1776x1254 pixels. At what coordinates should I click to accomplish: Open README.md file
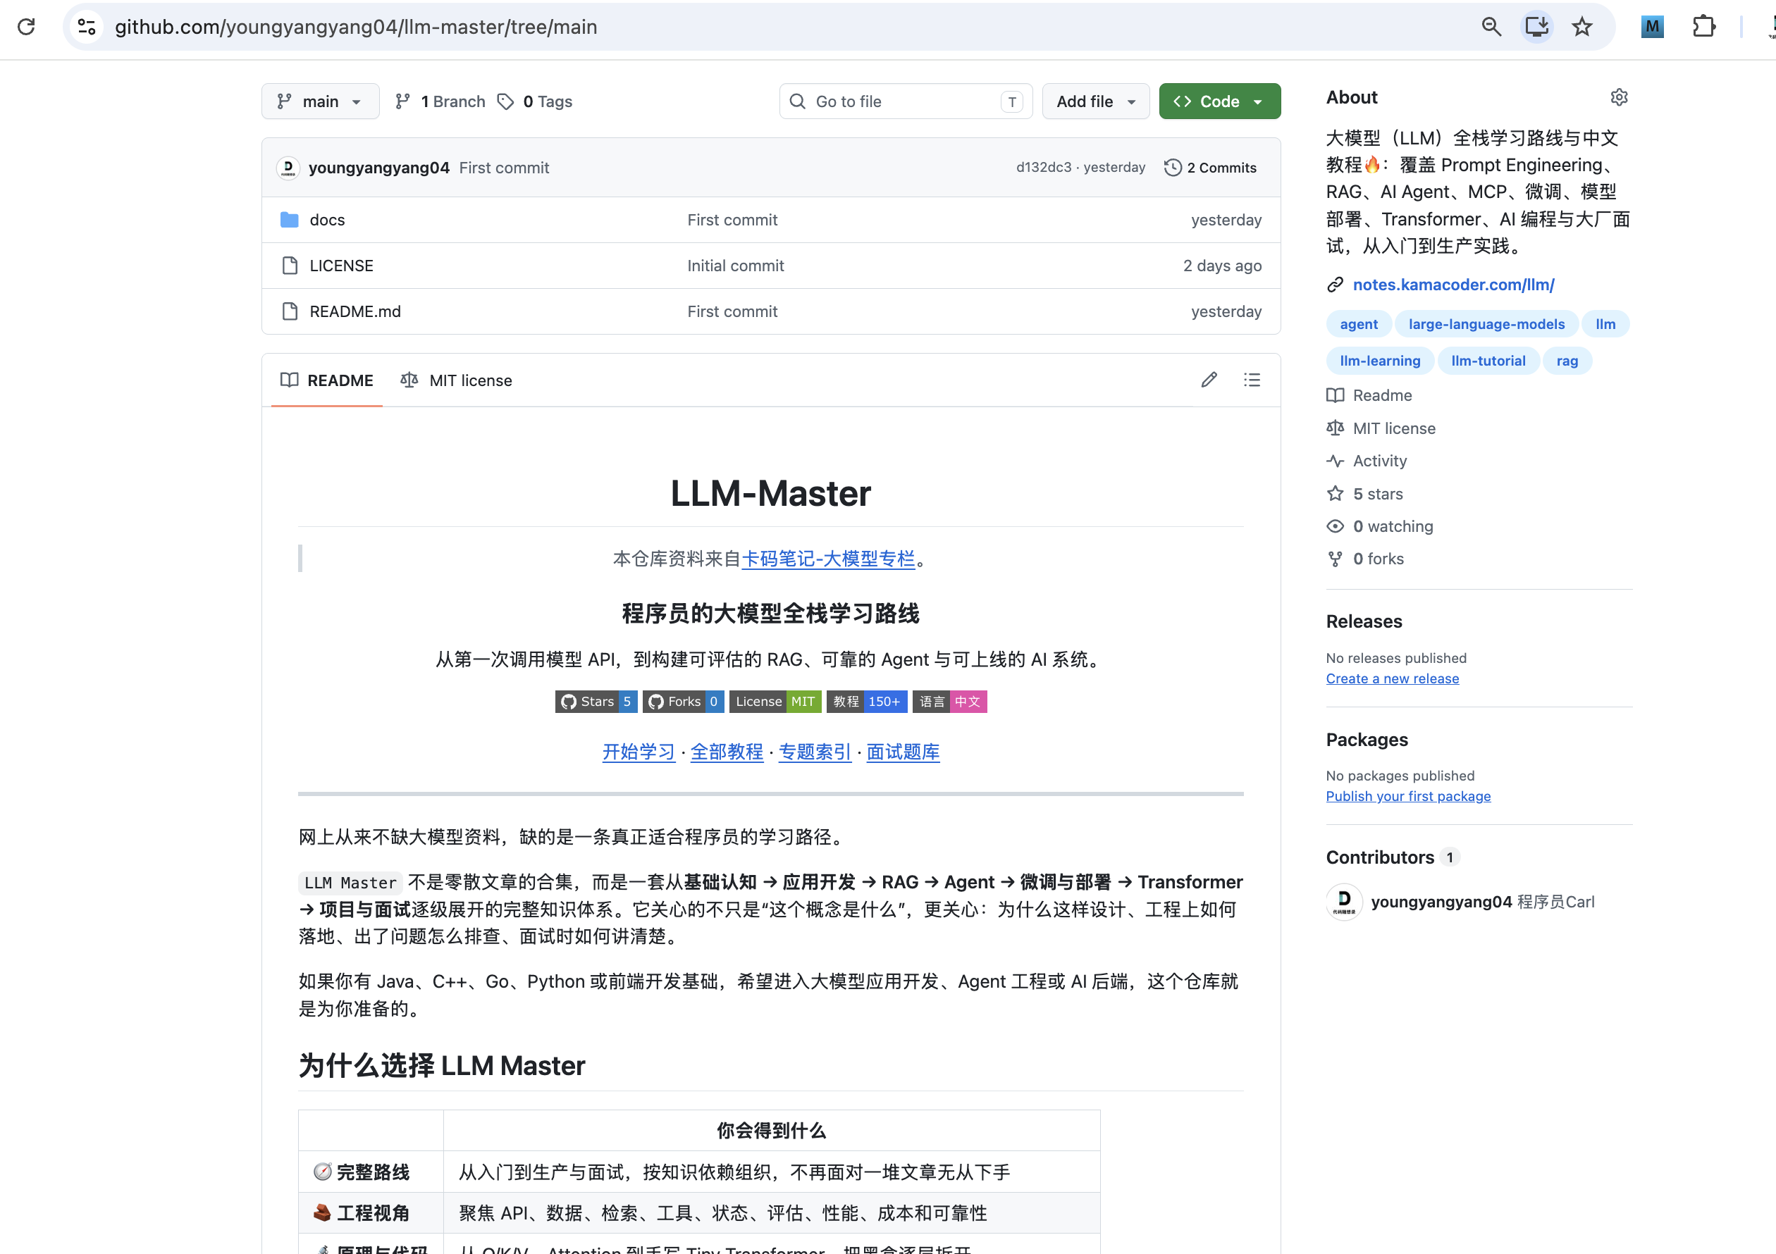coord(355,311)
